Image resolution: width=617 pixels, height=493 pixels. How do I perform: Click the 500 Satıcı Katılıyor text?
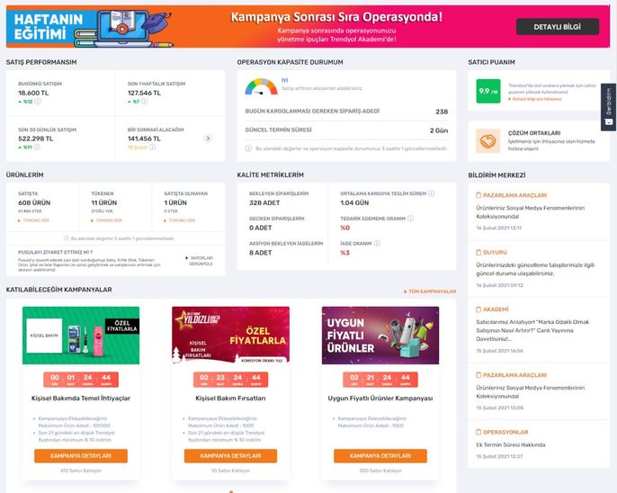[x=380, y=471]
